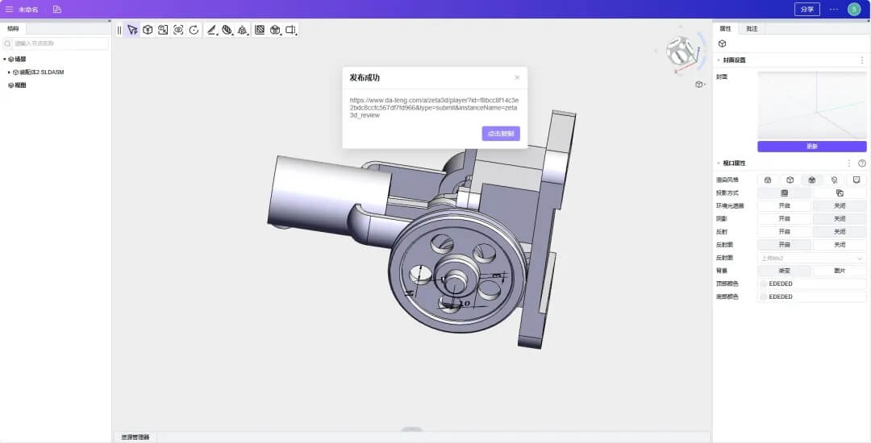This screenshot has height=443, width=871.
Task: Click the orientation navigation cube
Action: (680, 51)
